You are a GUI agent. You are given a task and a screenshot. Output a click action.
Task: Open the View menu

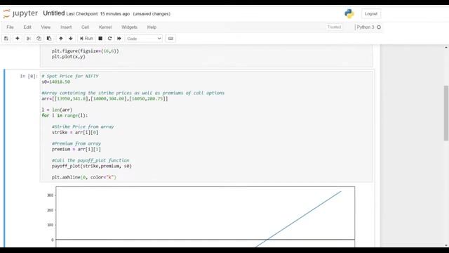46,27
